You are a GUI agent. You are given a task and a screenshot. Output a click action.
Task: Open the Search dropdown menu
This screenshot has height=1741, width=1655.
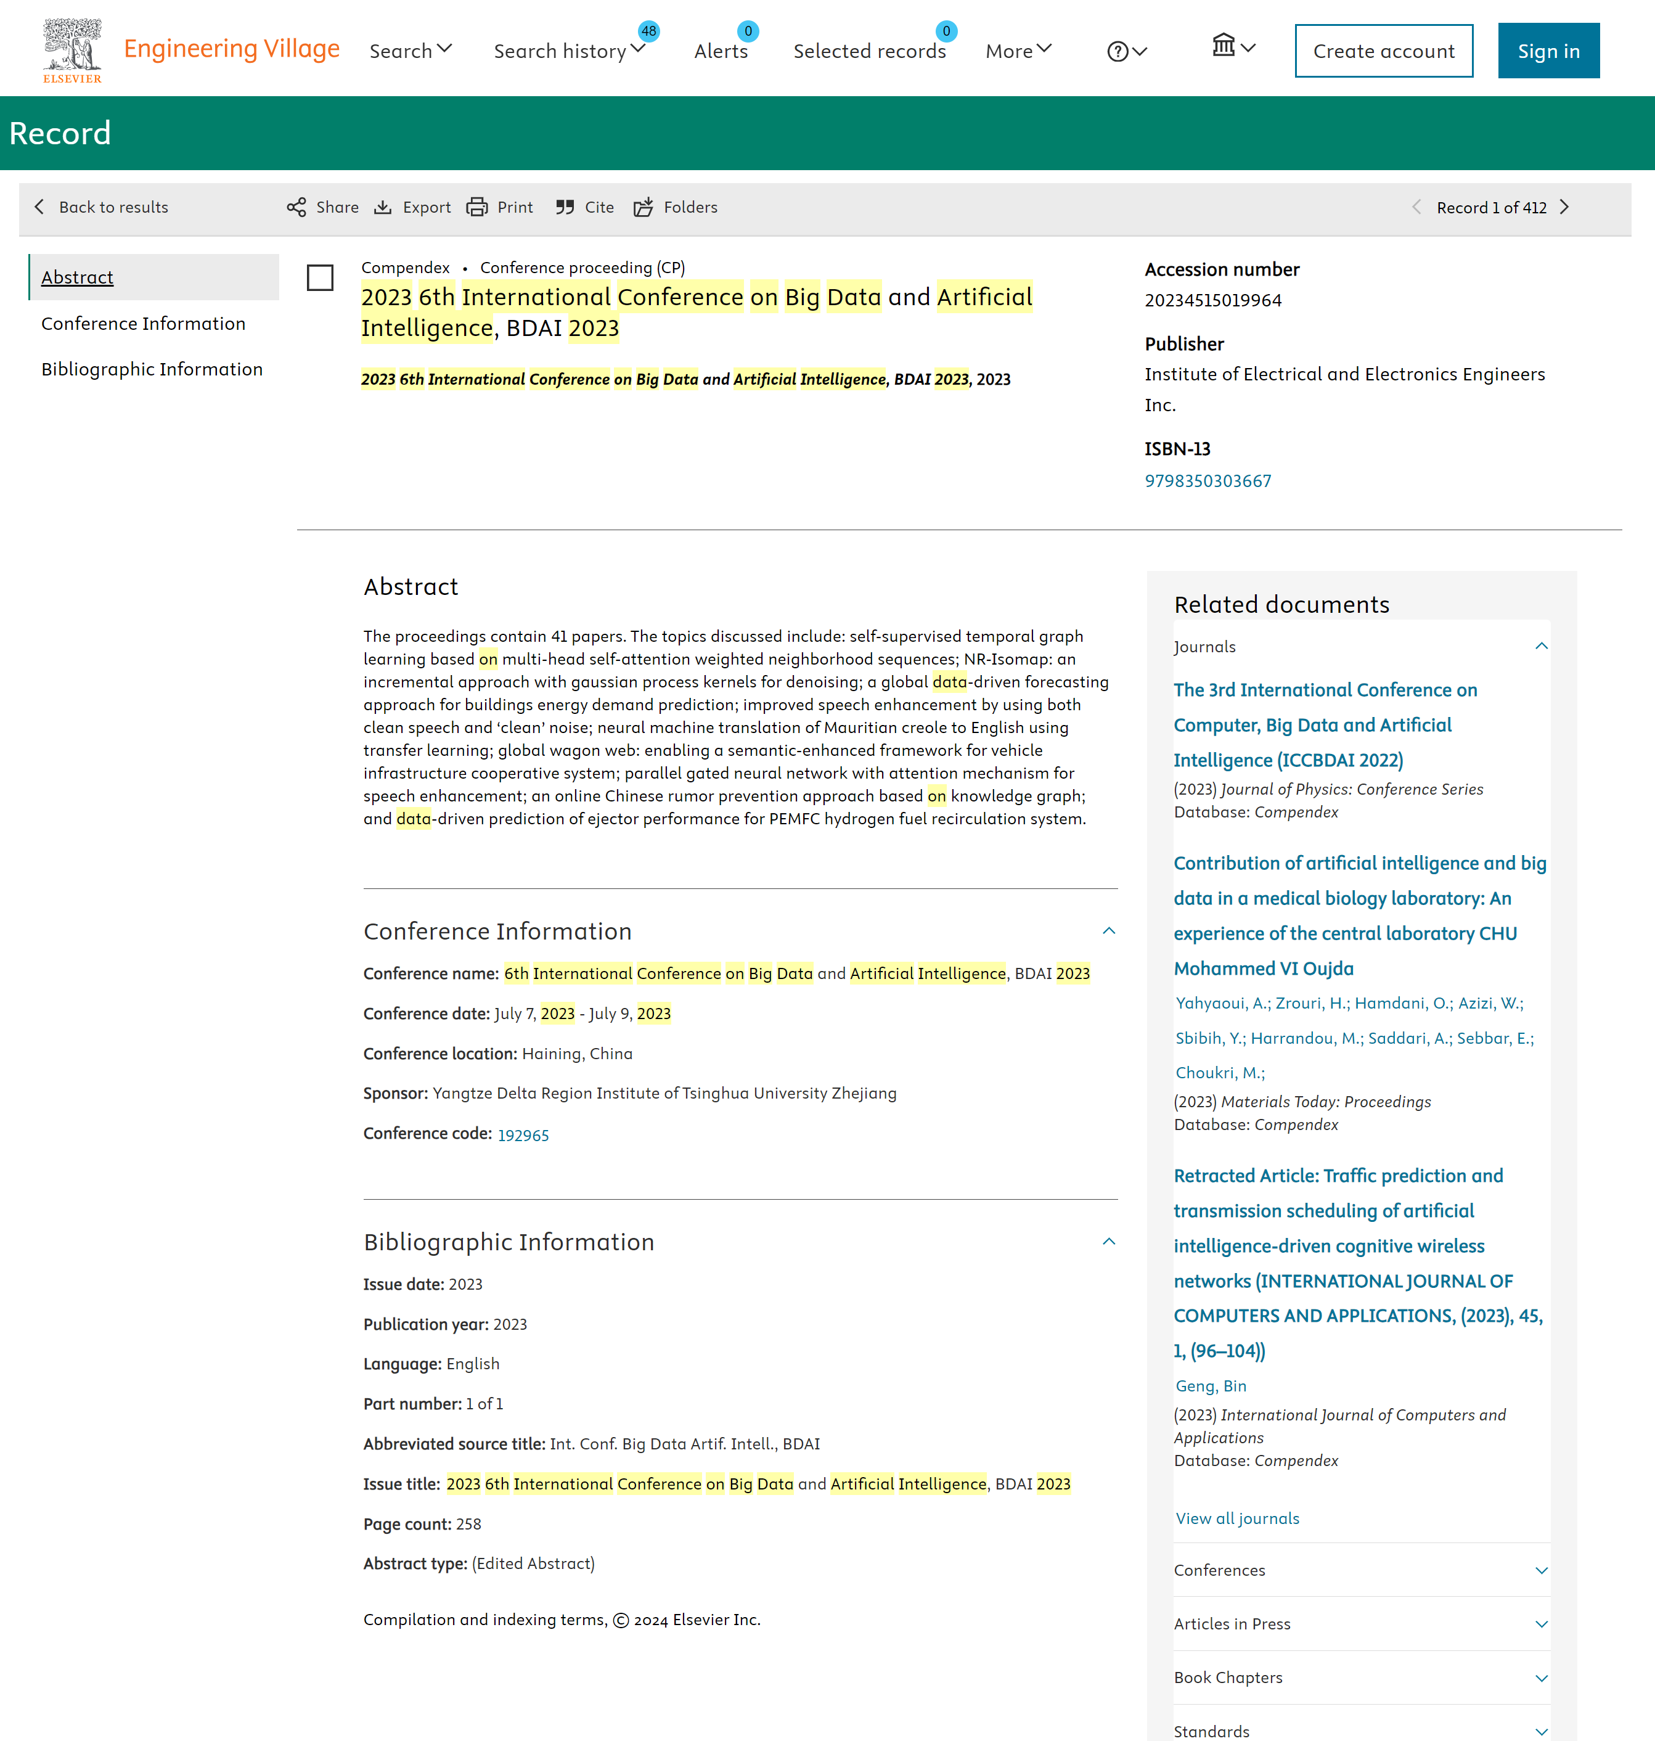click(411, 51)
